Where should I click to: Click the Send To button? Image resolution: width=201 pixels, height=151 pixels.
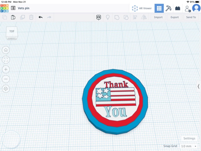tap(191, 17)
